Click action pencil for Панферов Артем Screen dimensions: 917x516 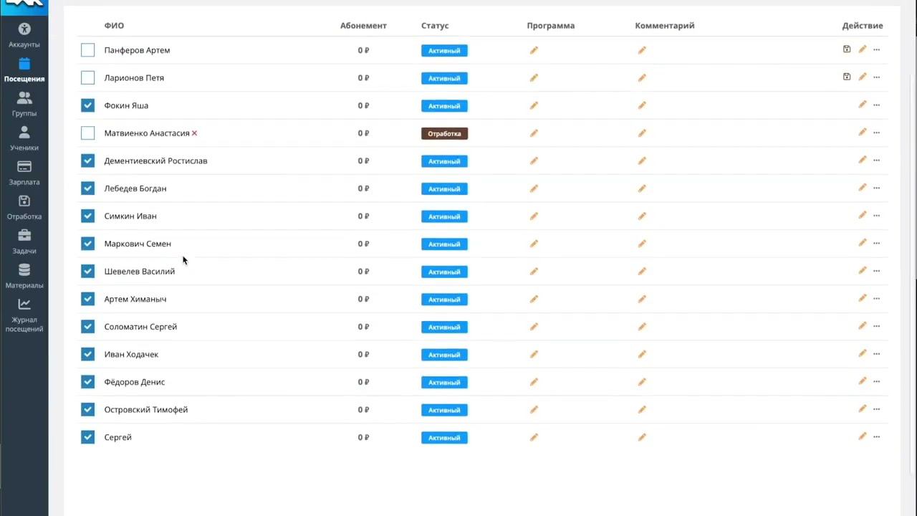coord(863,49)
